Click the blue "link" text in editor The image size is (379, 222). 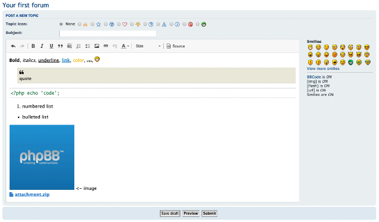66,60
